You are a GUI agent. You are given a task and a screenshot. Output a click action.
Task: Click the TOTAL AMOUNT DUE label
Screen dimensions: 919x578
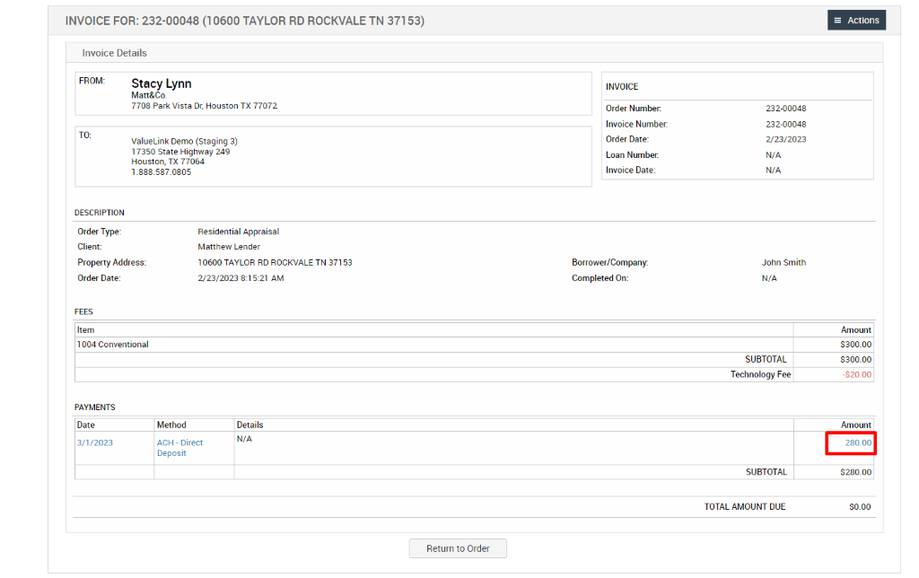(744, 506)
